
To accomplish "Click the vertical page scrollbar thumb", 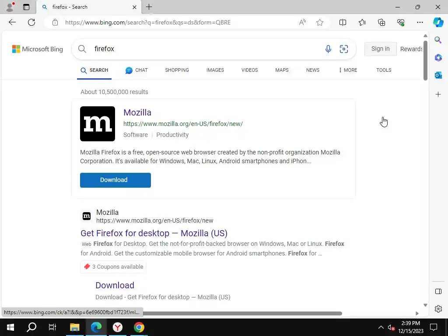I will 425,60.
